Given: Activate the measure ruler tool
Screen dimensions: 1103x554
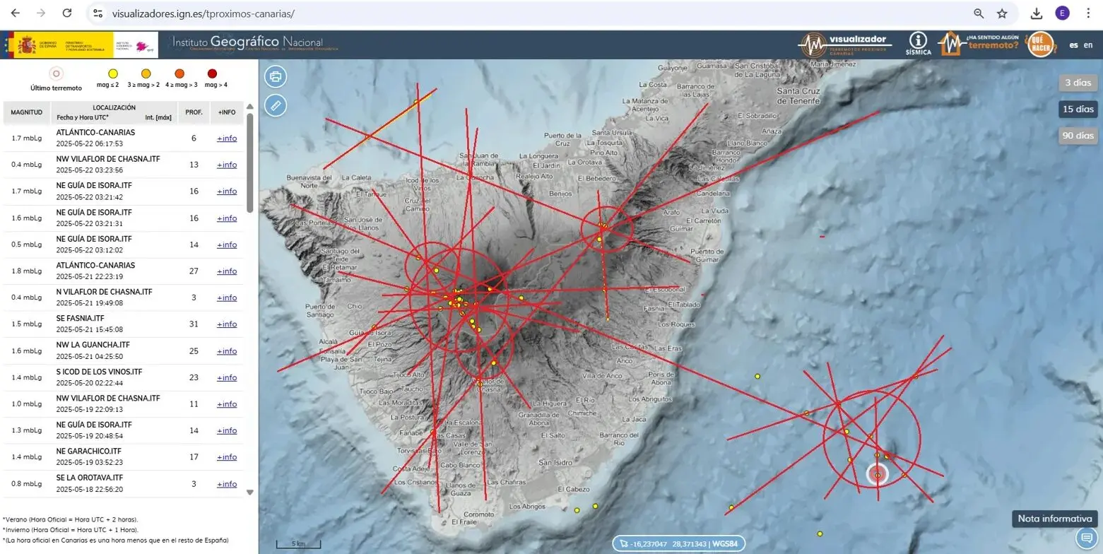Looking at the screenshot, I should coord(276,106).
